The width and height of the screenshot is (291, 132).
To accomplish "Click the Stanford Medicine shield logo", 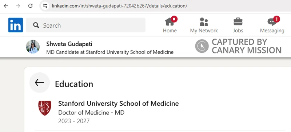I will 45,108.
